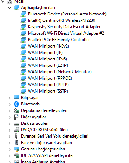Image resolution: width=129 pixels, height=163 pixels.
Task: Click the Fare ve diğer işaret aygıtları mouse icon
Action: tap(16, 143)
